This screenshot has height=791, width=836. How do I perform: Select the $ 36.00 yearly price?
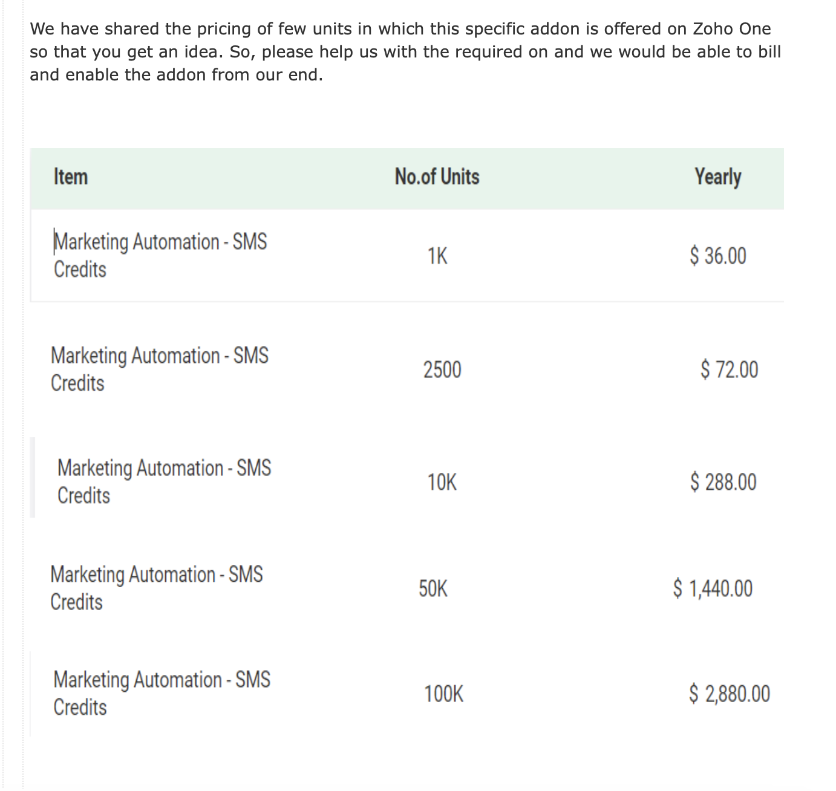[x=718, y=256]
